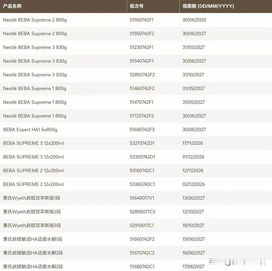Click the BEBA SUPREME 3 12x200ml name beside 53210742D1
272x271 pixels.
point(33,143)
